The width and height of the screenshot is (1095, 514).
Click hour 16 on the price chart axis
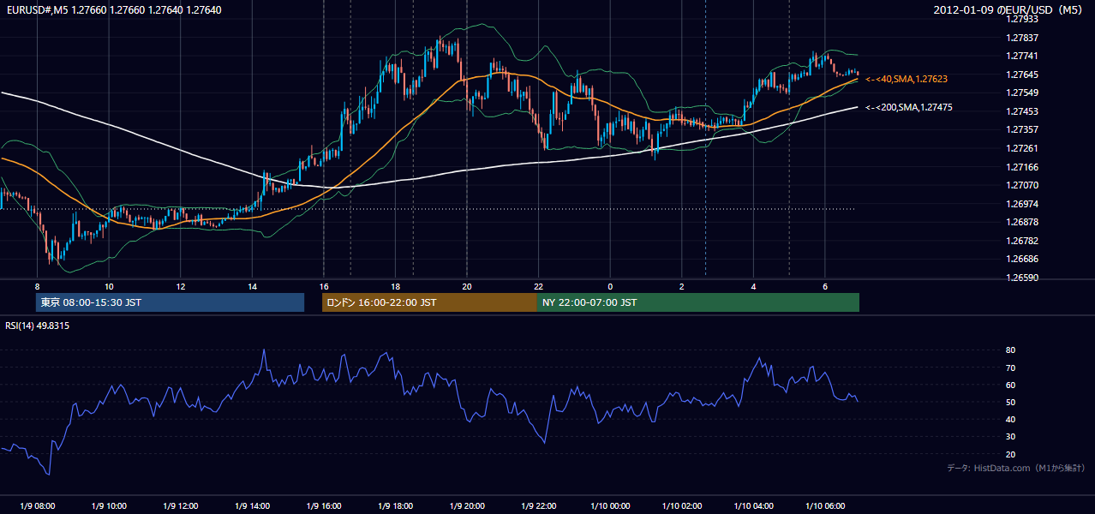(x=324, y=286)
